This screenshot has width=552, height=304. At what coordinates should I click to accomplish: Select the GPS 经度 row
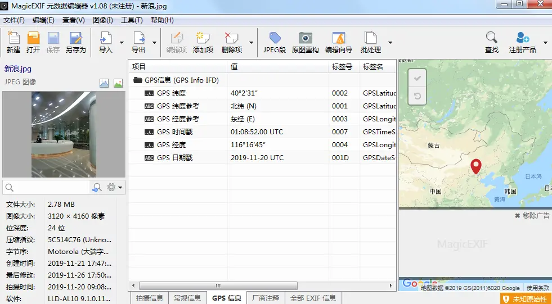(x=262, y=144)
